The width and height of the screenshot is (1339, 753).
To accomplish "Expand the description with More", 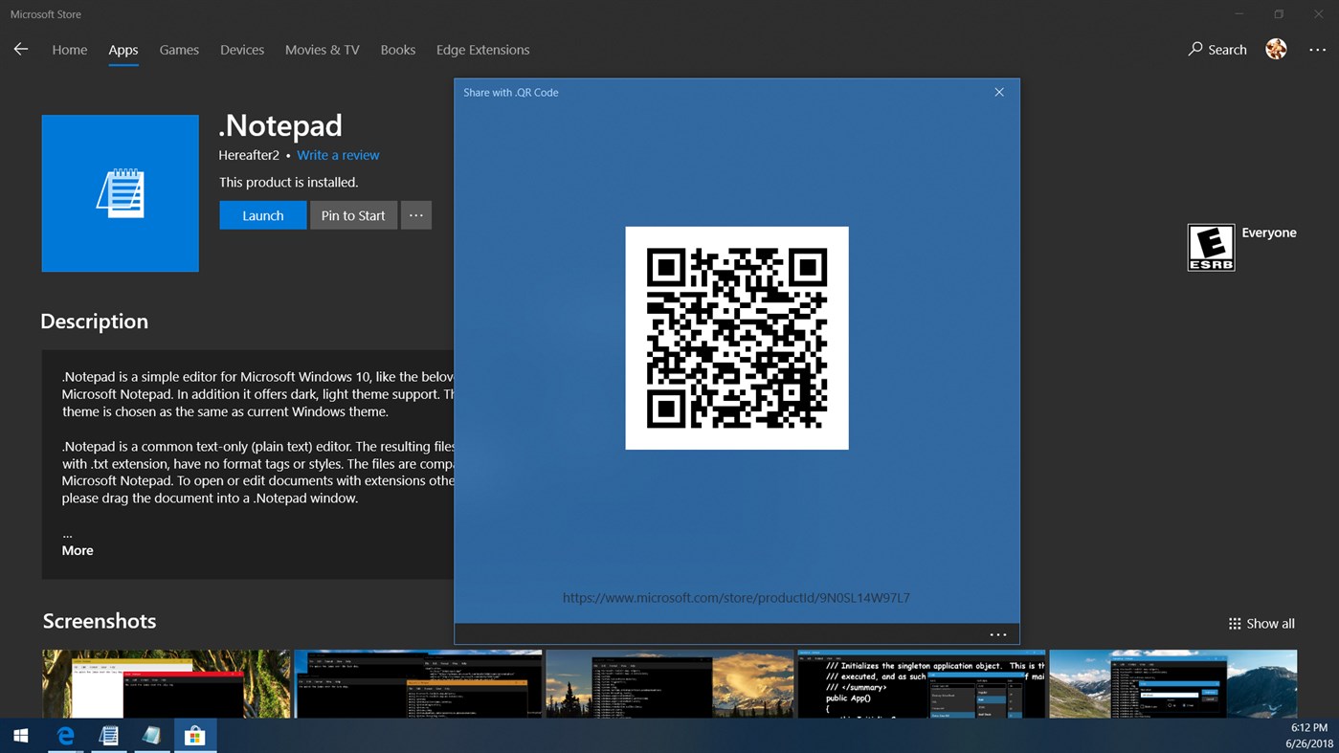I will click(78, 550).
